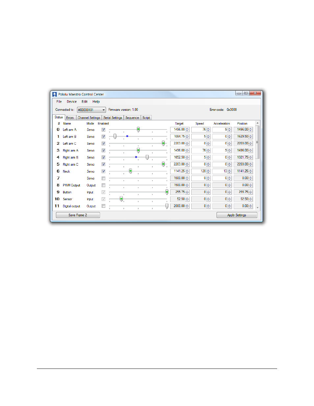Click Apply Settings button
The width and height of the screenshot is (314, 406).
click(237, 215)
